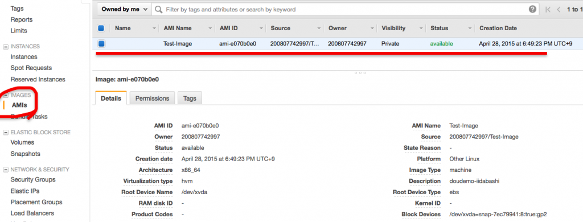This screenshot has height=222, width=583.
Task: Open the Name column dropdown arrow
Action: 154,28
